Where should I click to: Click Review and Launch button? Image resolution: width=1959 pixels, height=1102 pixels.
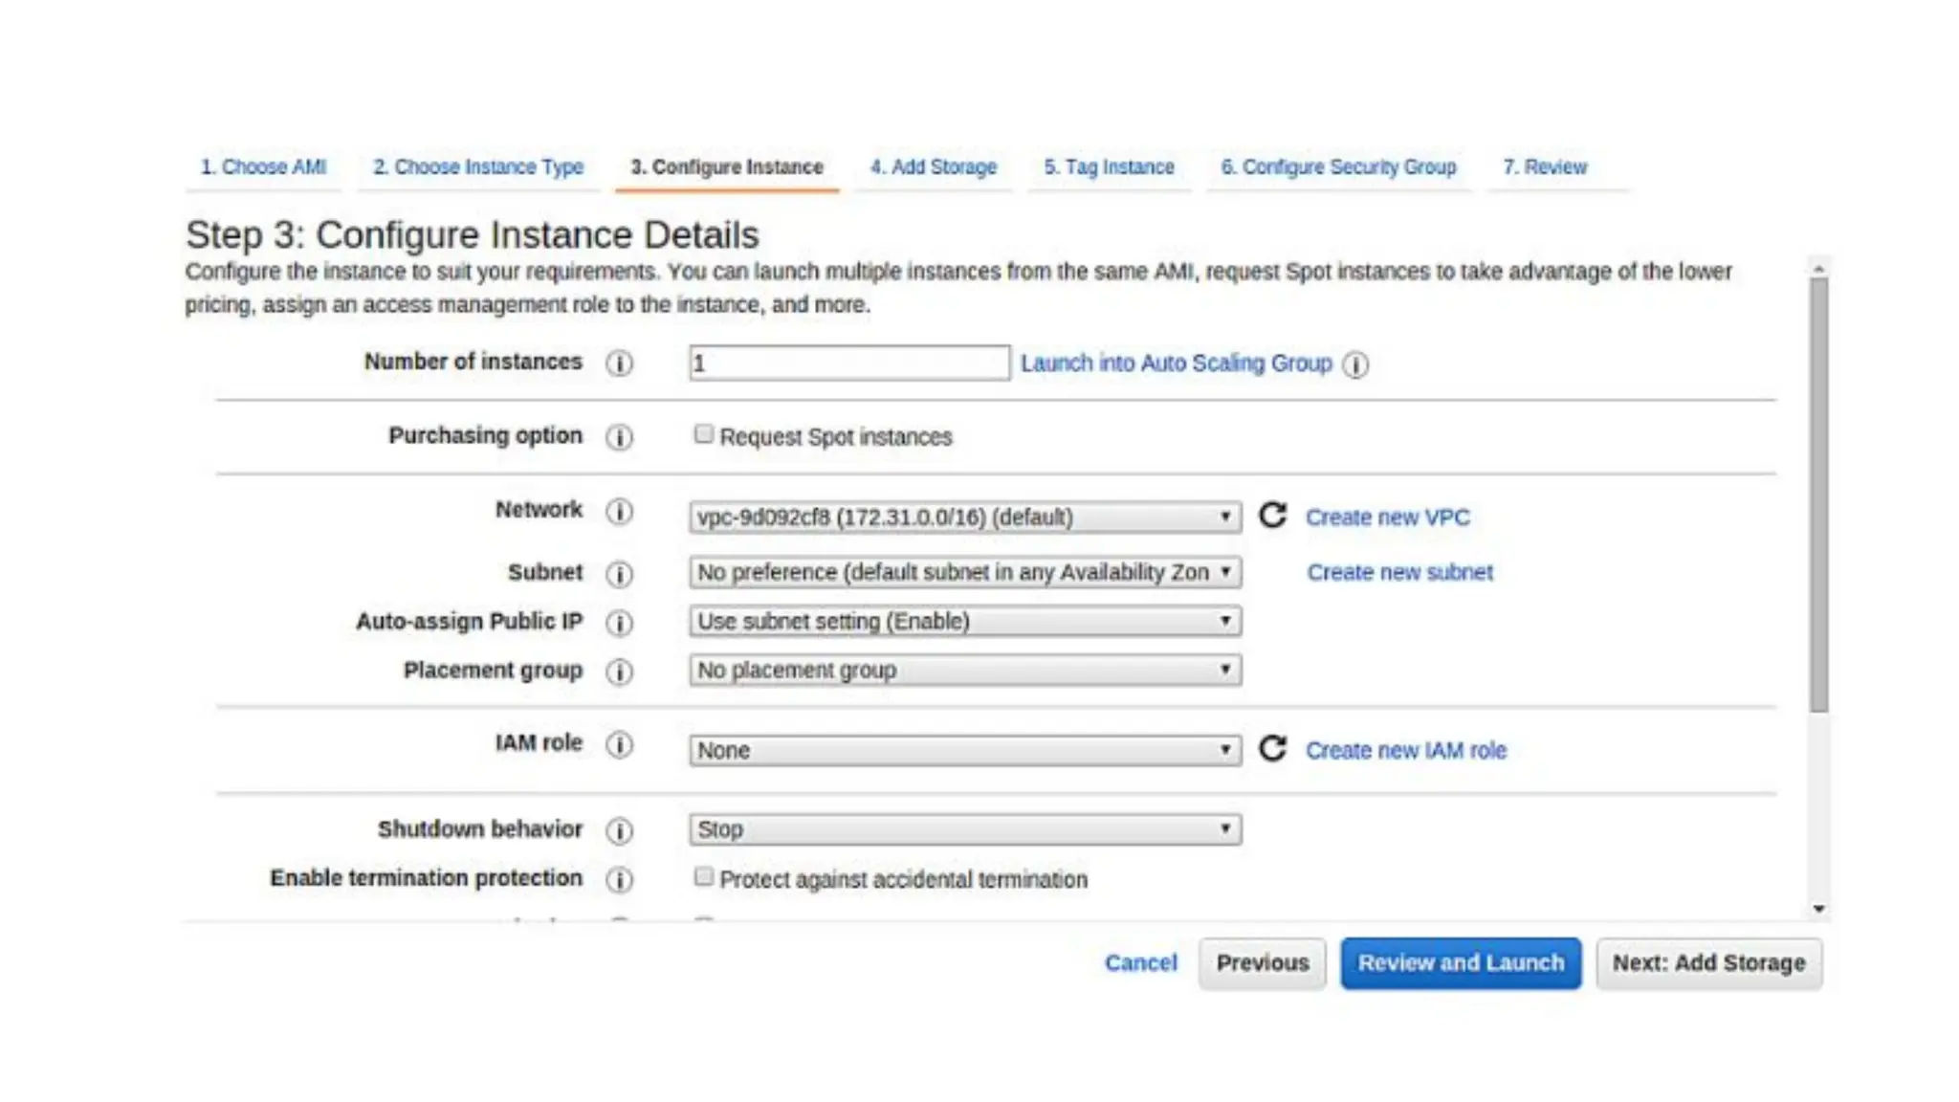[x=1461, y=963]
